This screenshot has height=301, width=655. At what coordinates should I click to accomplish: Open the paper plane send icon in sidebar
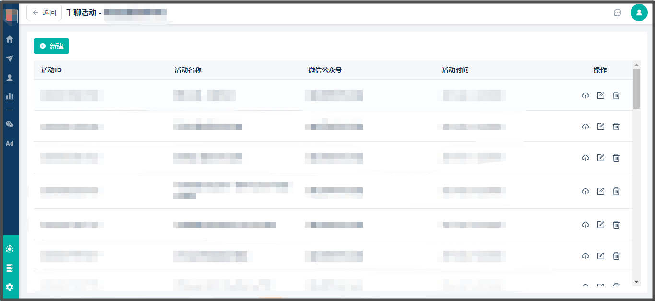[10, 58]
